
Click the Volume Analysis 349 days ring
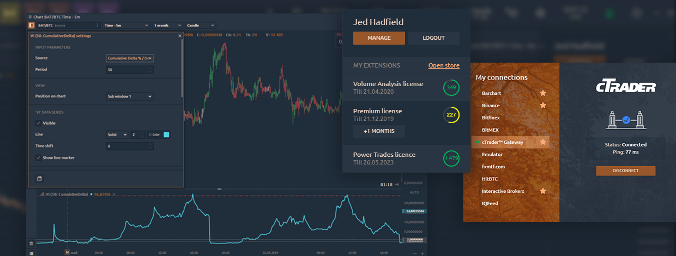(451, 87)
